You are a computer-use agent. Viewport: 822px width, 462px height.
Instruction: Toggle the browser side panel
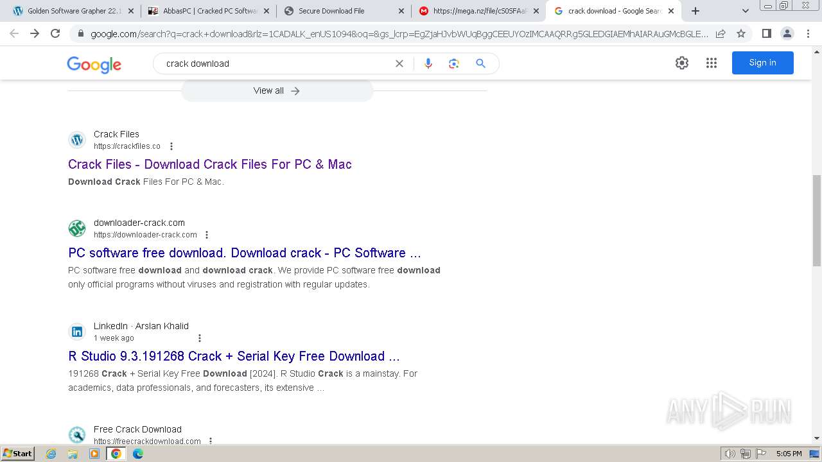click(766, 33)
